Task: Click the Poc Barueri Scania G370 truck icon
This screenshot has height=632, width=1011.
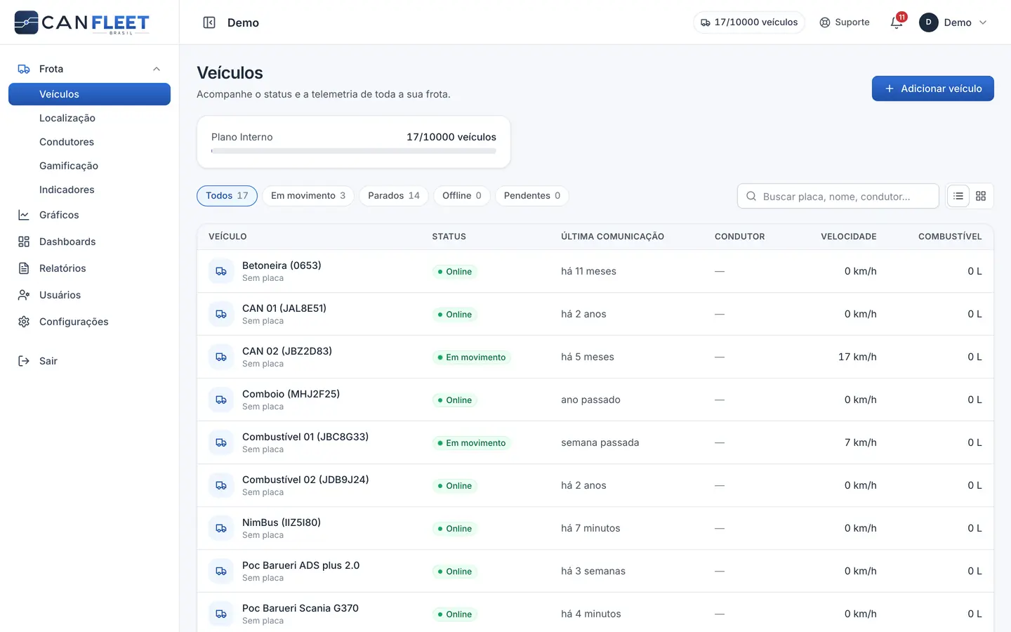Action: click(x=221, y=614)
